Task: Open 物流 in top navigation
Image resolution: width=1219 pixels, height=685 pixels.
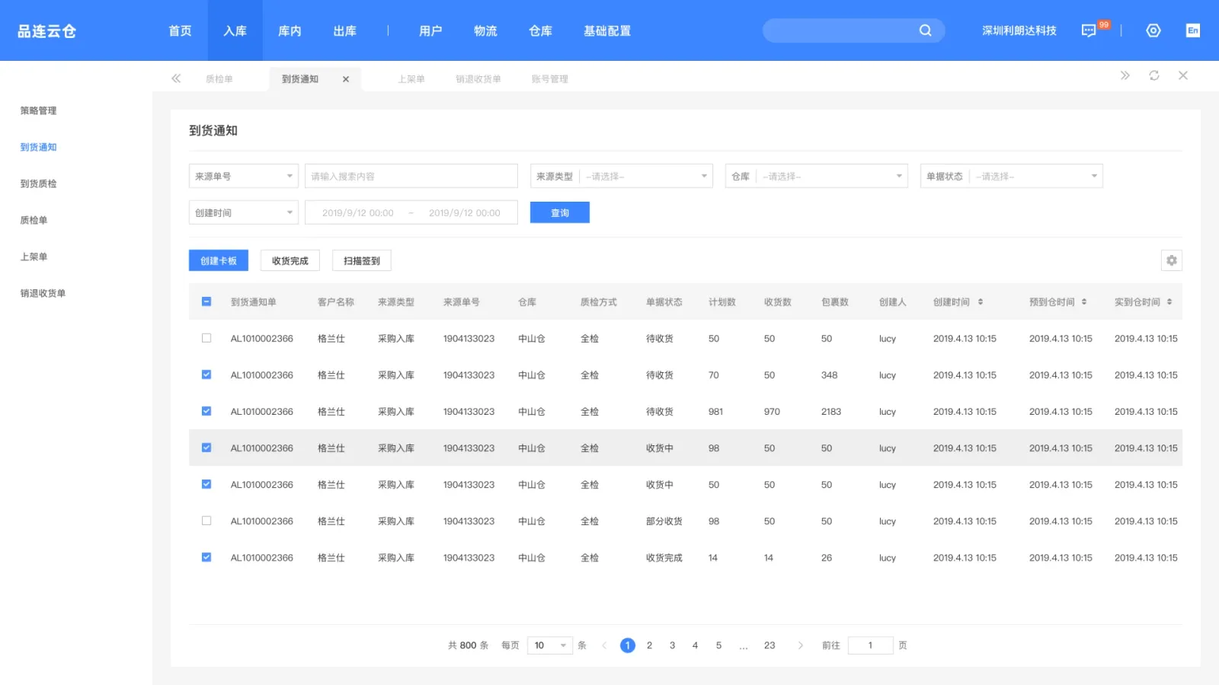Action: click(x=485, y=30)
